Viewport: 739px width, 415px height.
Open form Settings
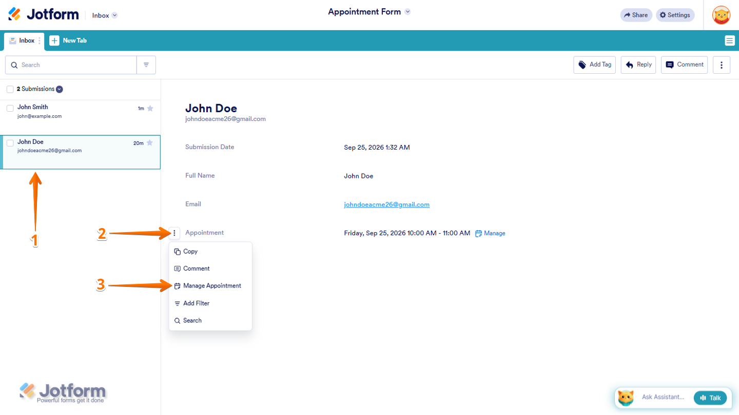pos(675,15)
